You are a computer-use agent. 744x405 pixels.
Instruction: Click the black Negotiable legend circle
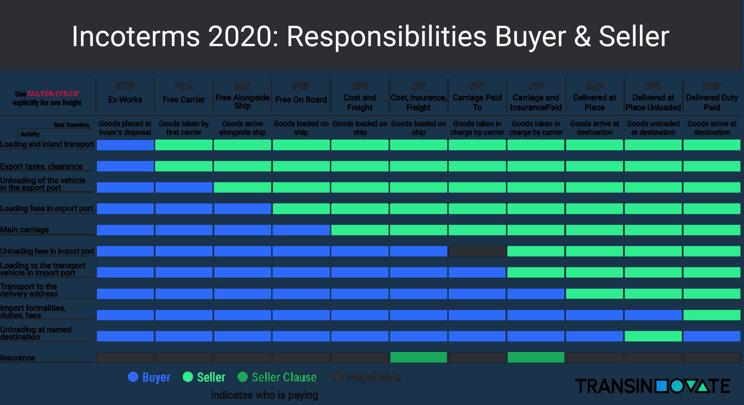click(x=338, y=377)
